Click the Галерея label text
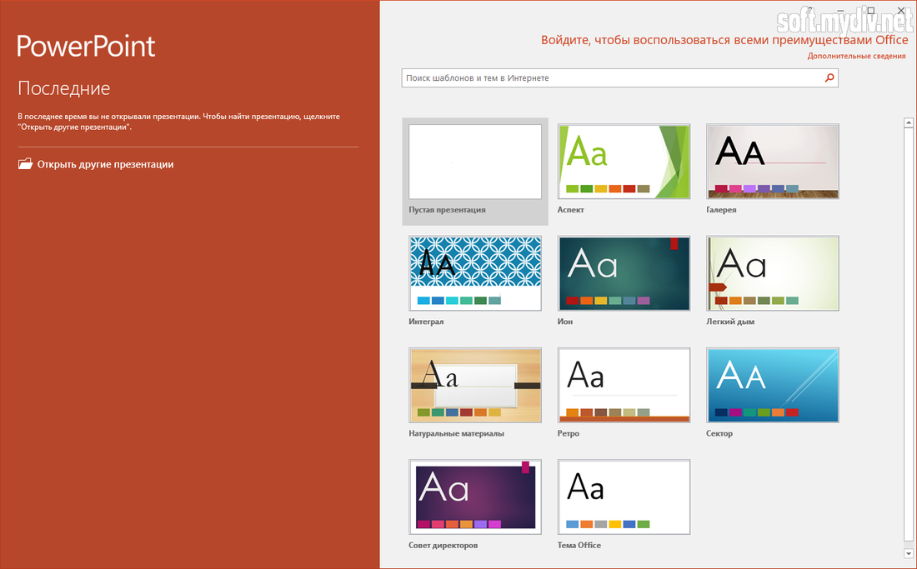Screen dimensions: 917x569 tap(721, 210)
